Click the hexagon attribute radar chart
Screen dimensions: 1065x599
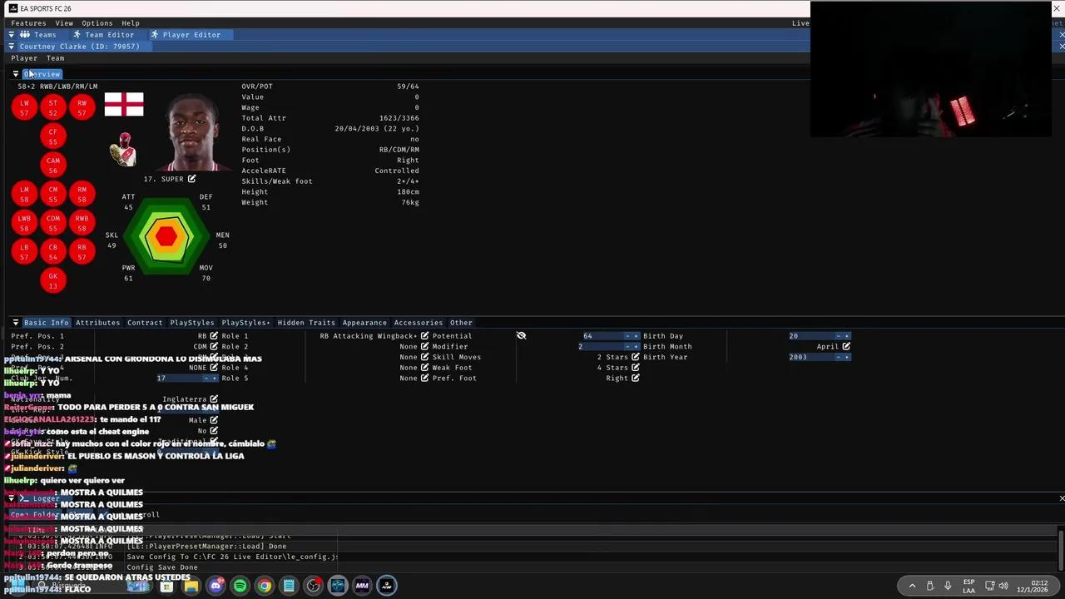[166, 236]
